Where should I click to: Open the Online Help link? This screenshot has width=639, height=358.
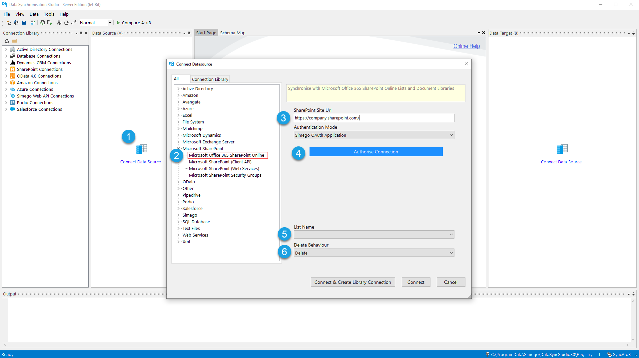[466, 46]
